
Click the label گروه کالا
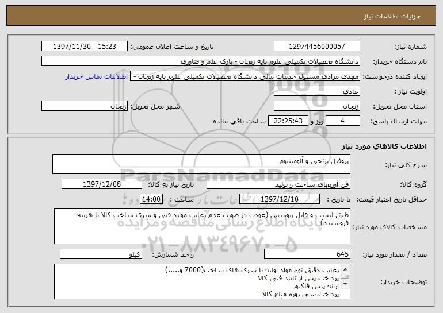point(413,184)
